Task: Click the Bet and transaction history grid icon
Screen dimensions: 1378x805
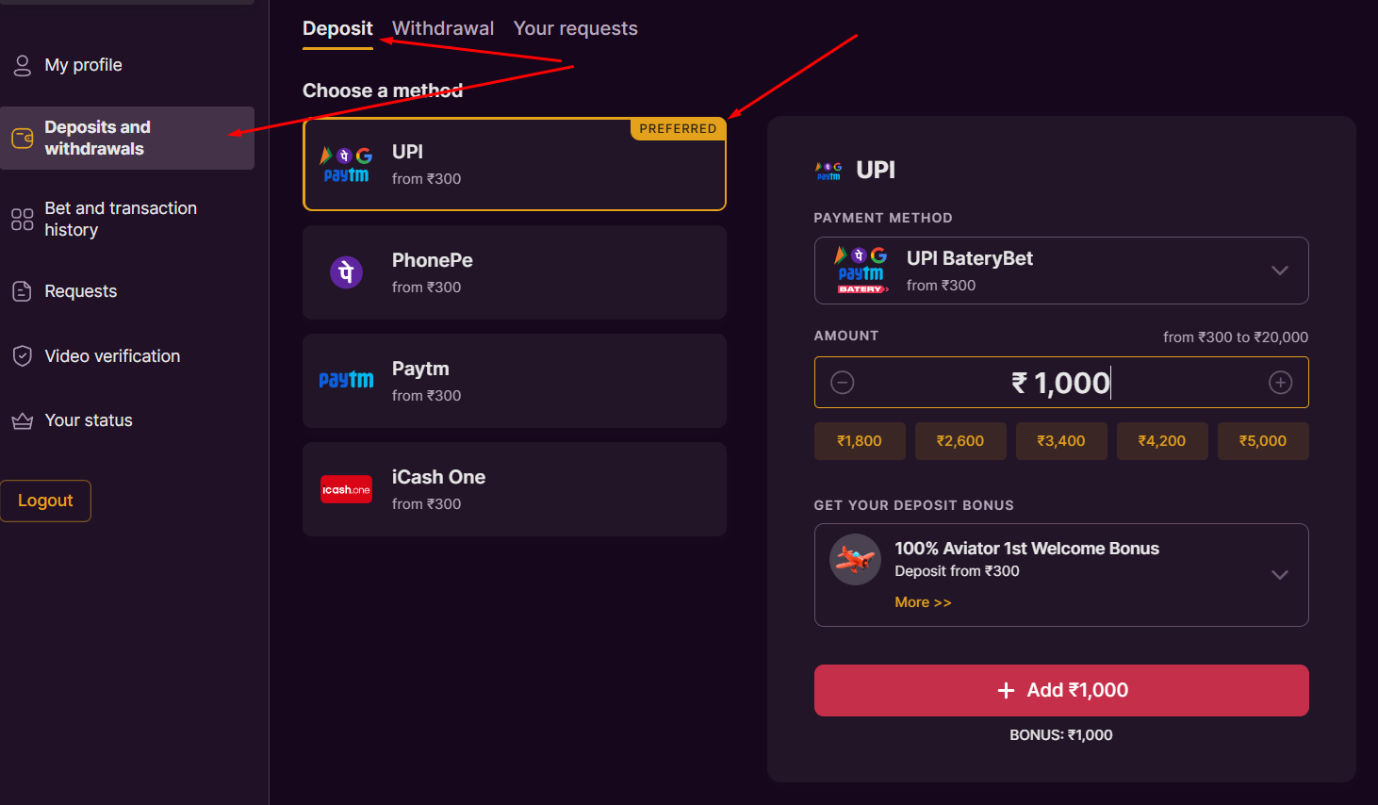Action: [22, 220]
